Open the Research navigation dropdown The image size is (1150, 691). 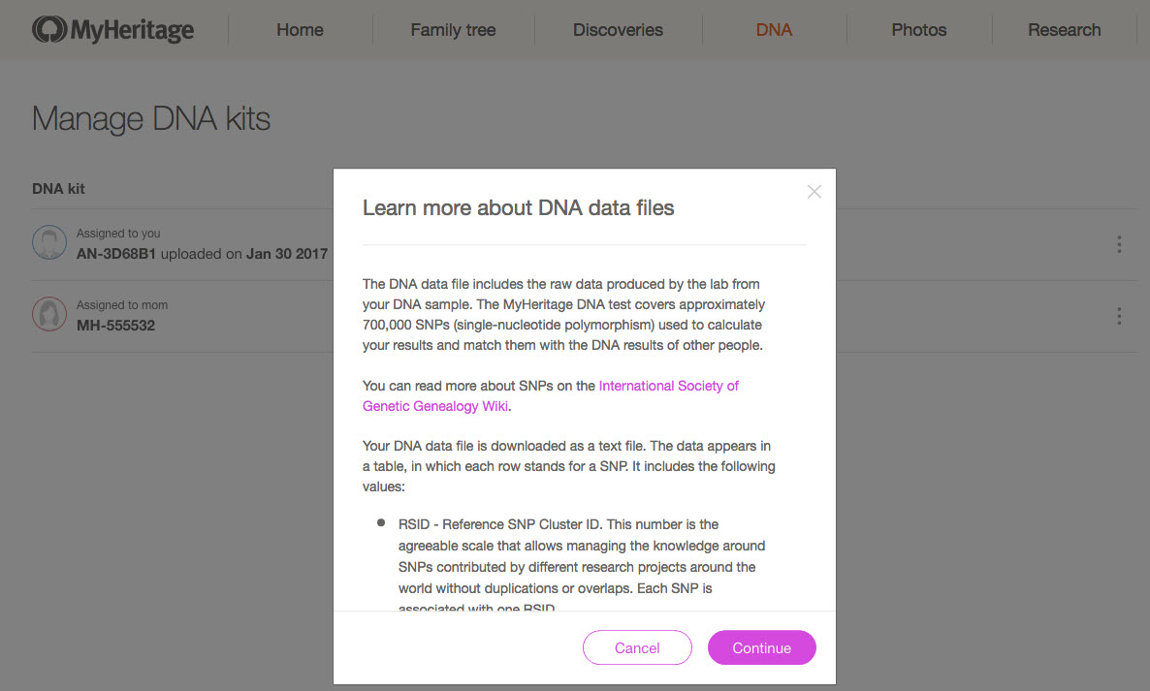coord(1064,29)
